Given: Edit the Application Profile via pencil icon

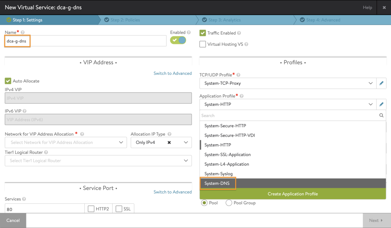Looking at the screenshot, I should click(x=381, y=104).
